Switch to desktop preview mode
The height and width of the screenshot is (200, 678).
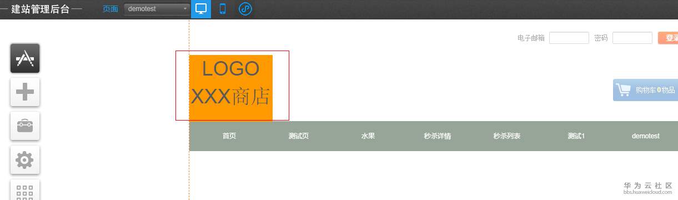point(201,9)
